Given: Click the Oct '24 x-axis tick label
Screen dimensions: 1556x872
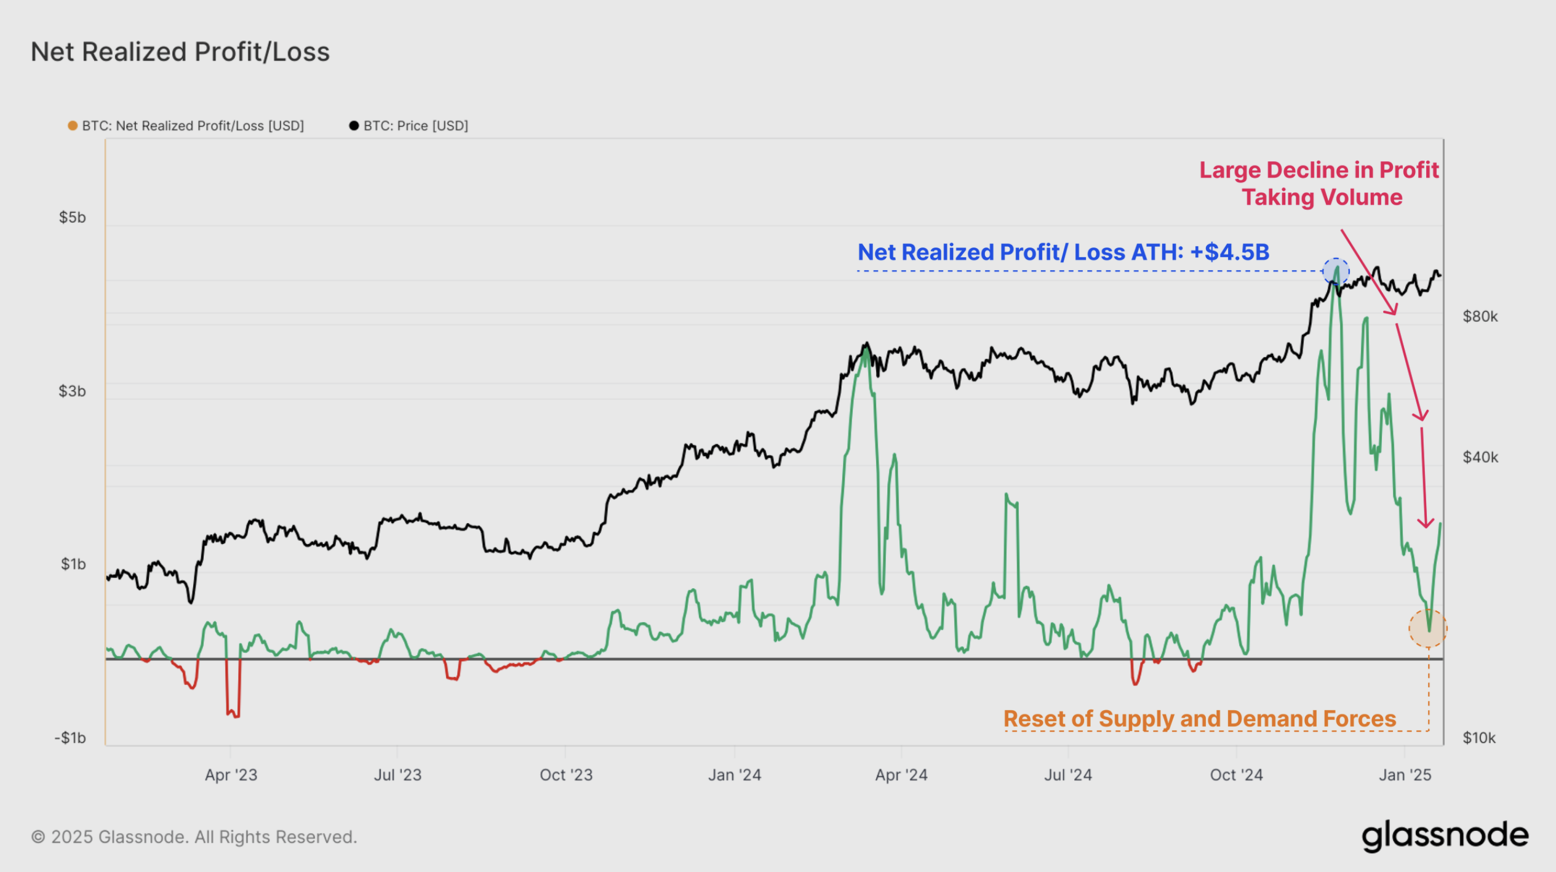Looking at the screenshot, I should pyautogui.click(x=1236, y=775).
